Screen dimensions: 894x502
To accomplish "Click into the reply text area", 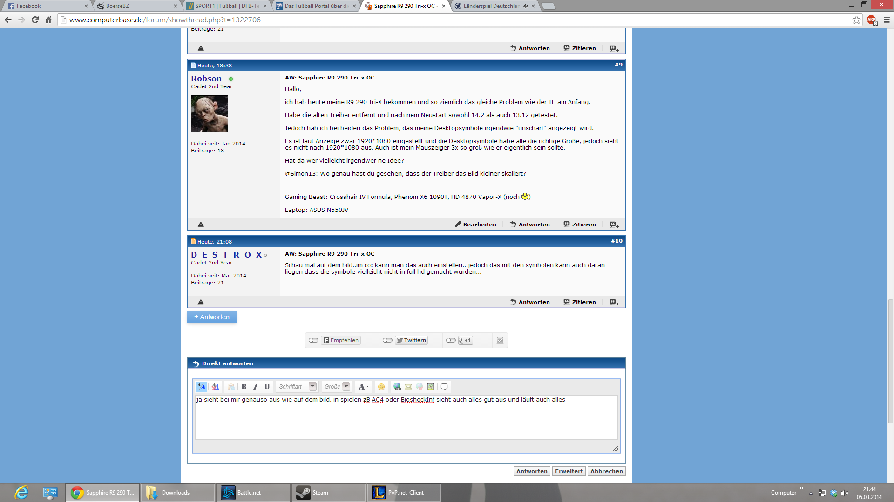I will [406, 418].
